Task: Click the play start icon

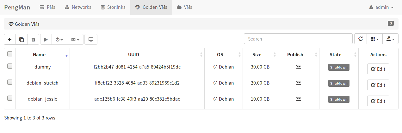Action: (x=46, y=39)
